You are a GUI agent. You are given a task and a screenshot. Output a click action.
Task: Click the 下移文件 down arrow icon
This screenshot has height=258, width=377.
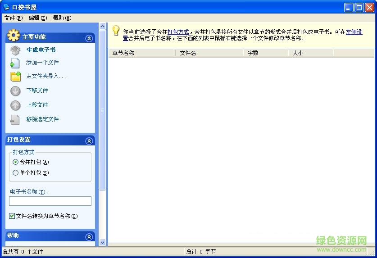[x=15, y=91]
